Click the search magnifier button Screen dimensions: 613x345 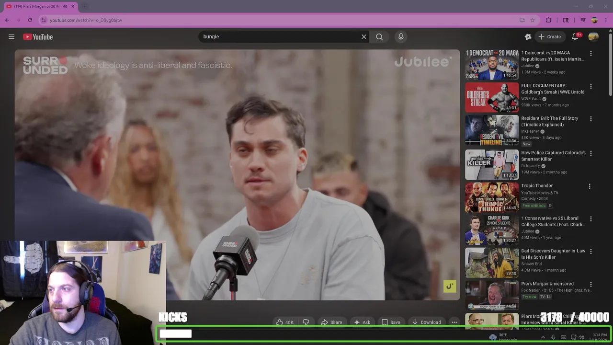(x=379, y=37)
